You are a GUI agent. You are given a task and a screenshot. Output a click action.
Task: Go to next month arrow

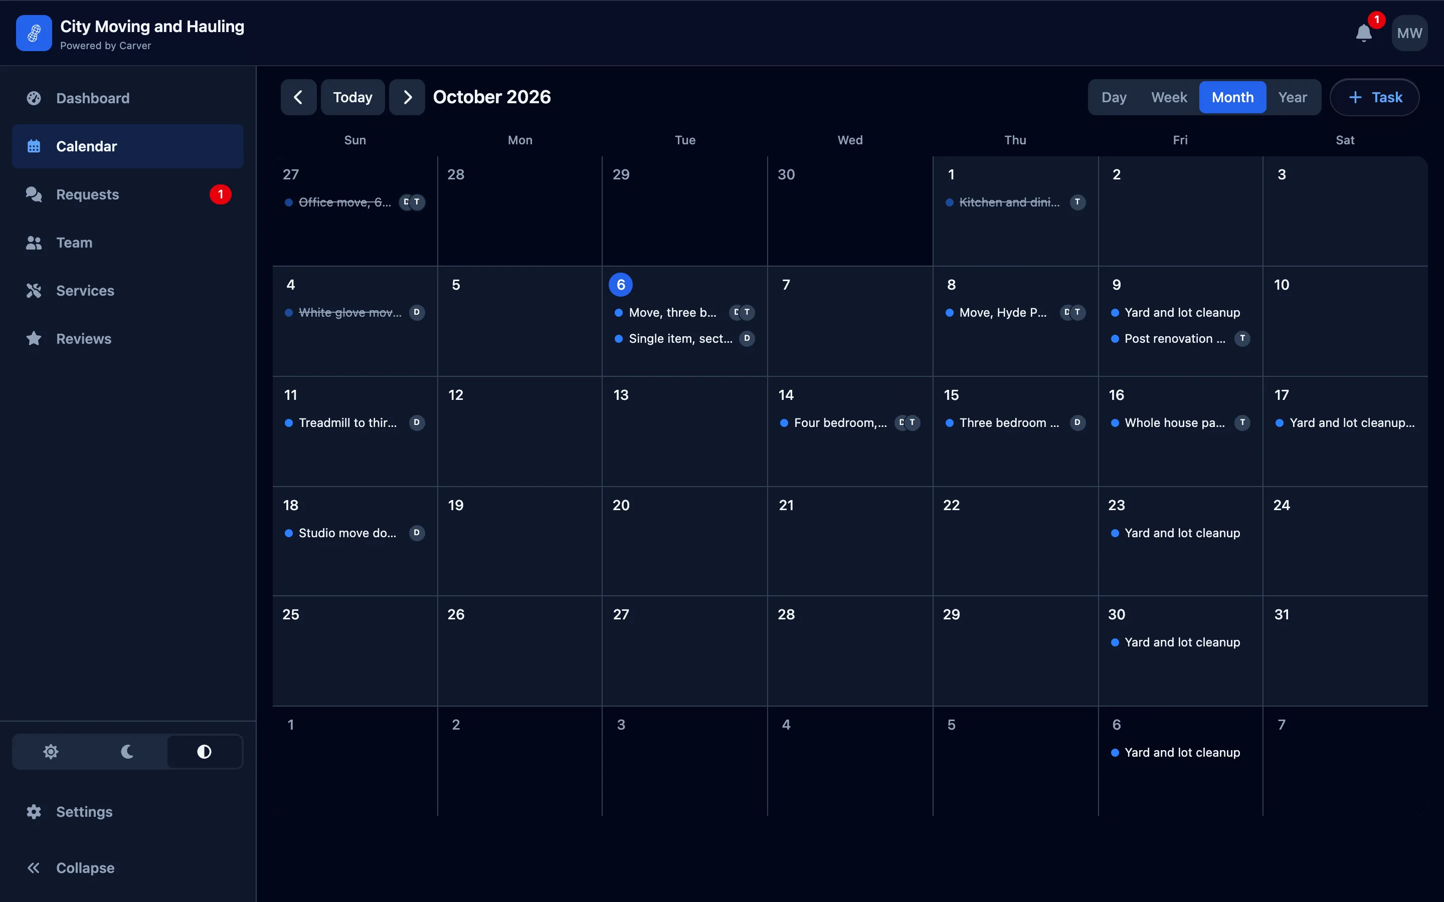tap(407, 97)
